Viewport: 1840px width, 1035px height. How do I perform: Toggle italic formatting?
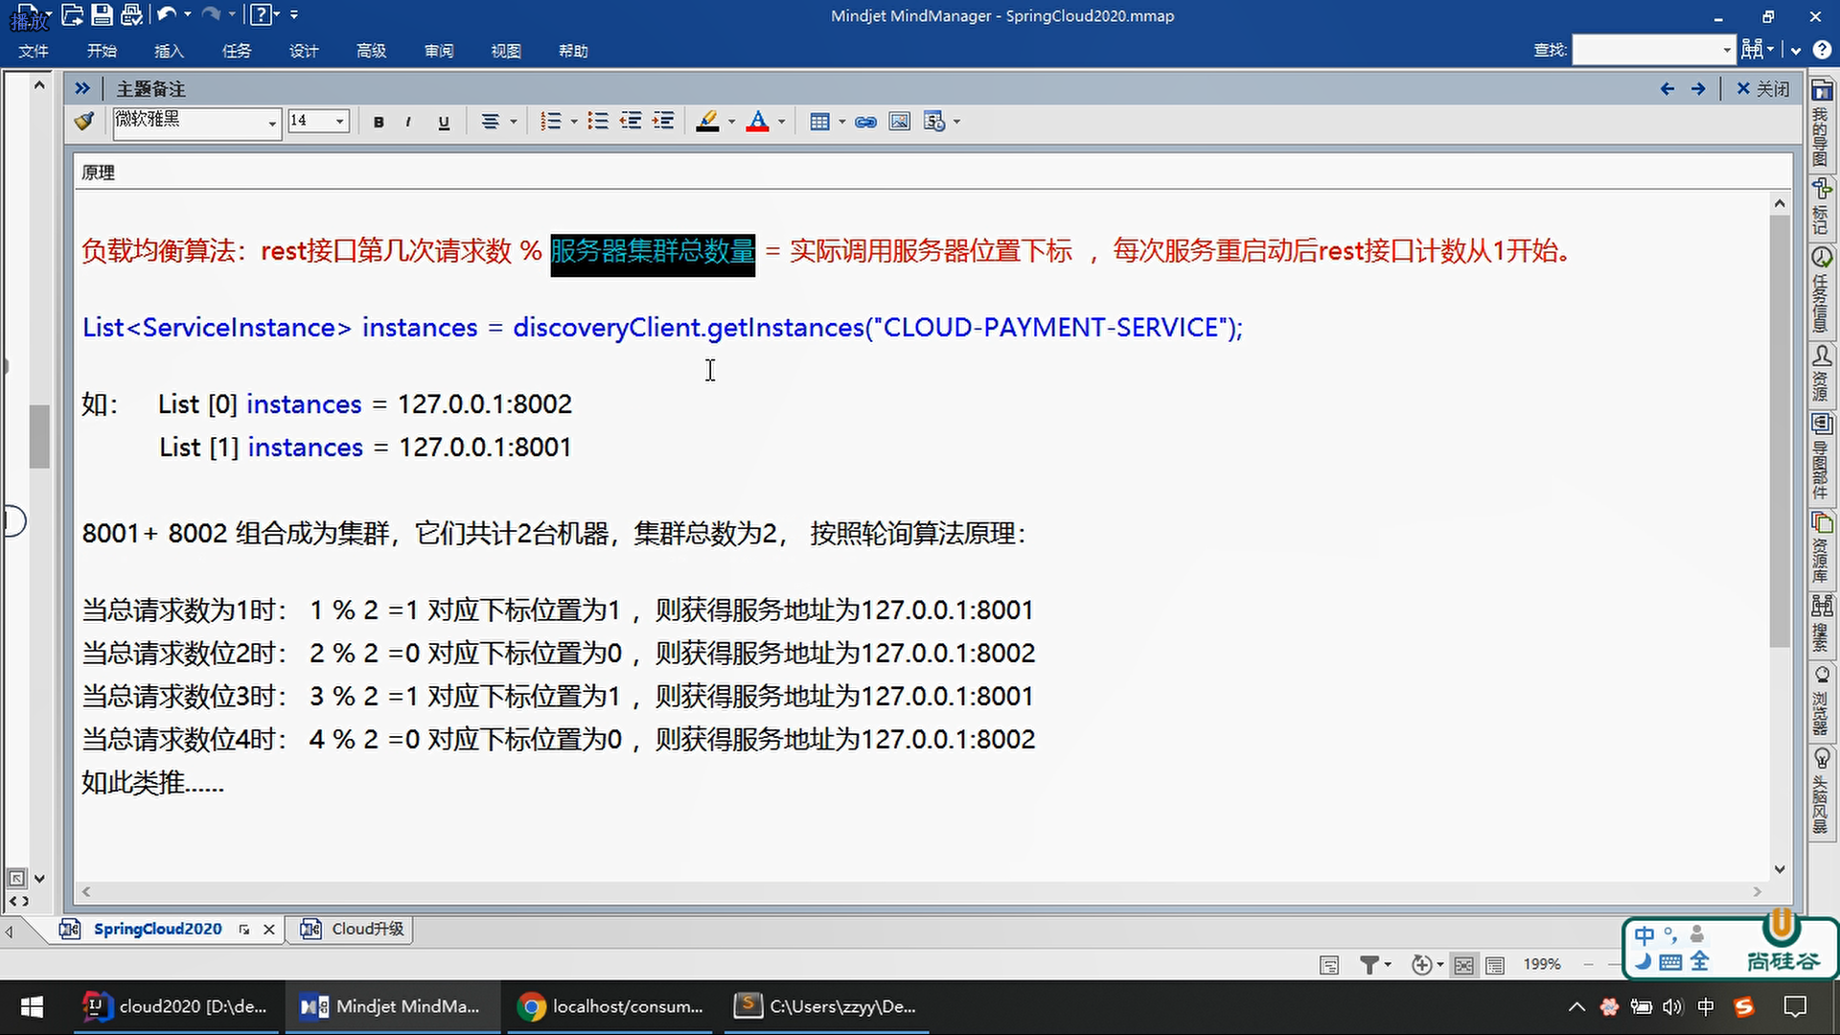coord(409,122)
